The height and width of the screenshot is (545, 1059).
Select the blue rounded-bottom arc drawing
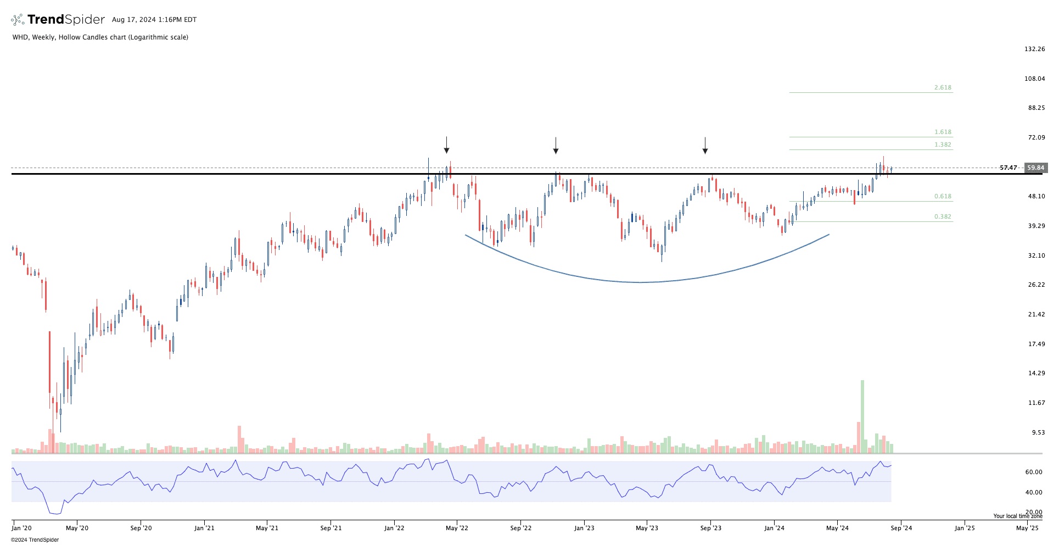[x=641, y=282]
